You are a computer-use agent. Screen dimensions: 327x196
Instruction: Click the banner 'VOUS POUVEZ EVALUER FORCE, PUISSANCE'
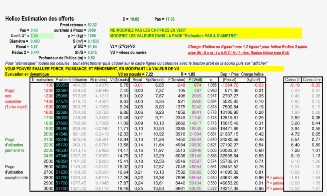[x=92, y=69]
